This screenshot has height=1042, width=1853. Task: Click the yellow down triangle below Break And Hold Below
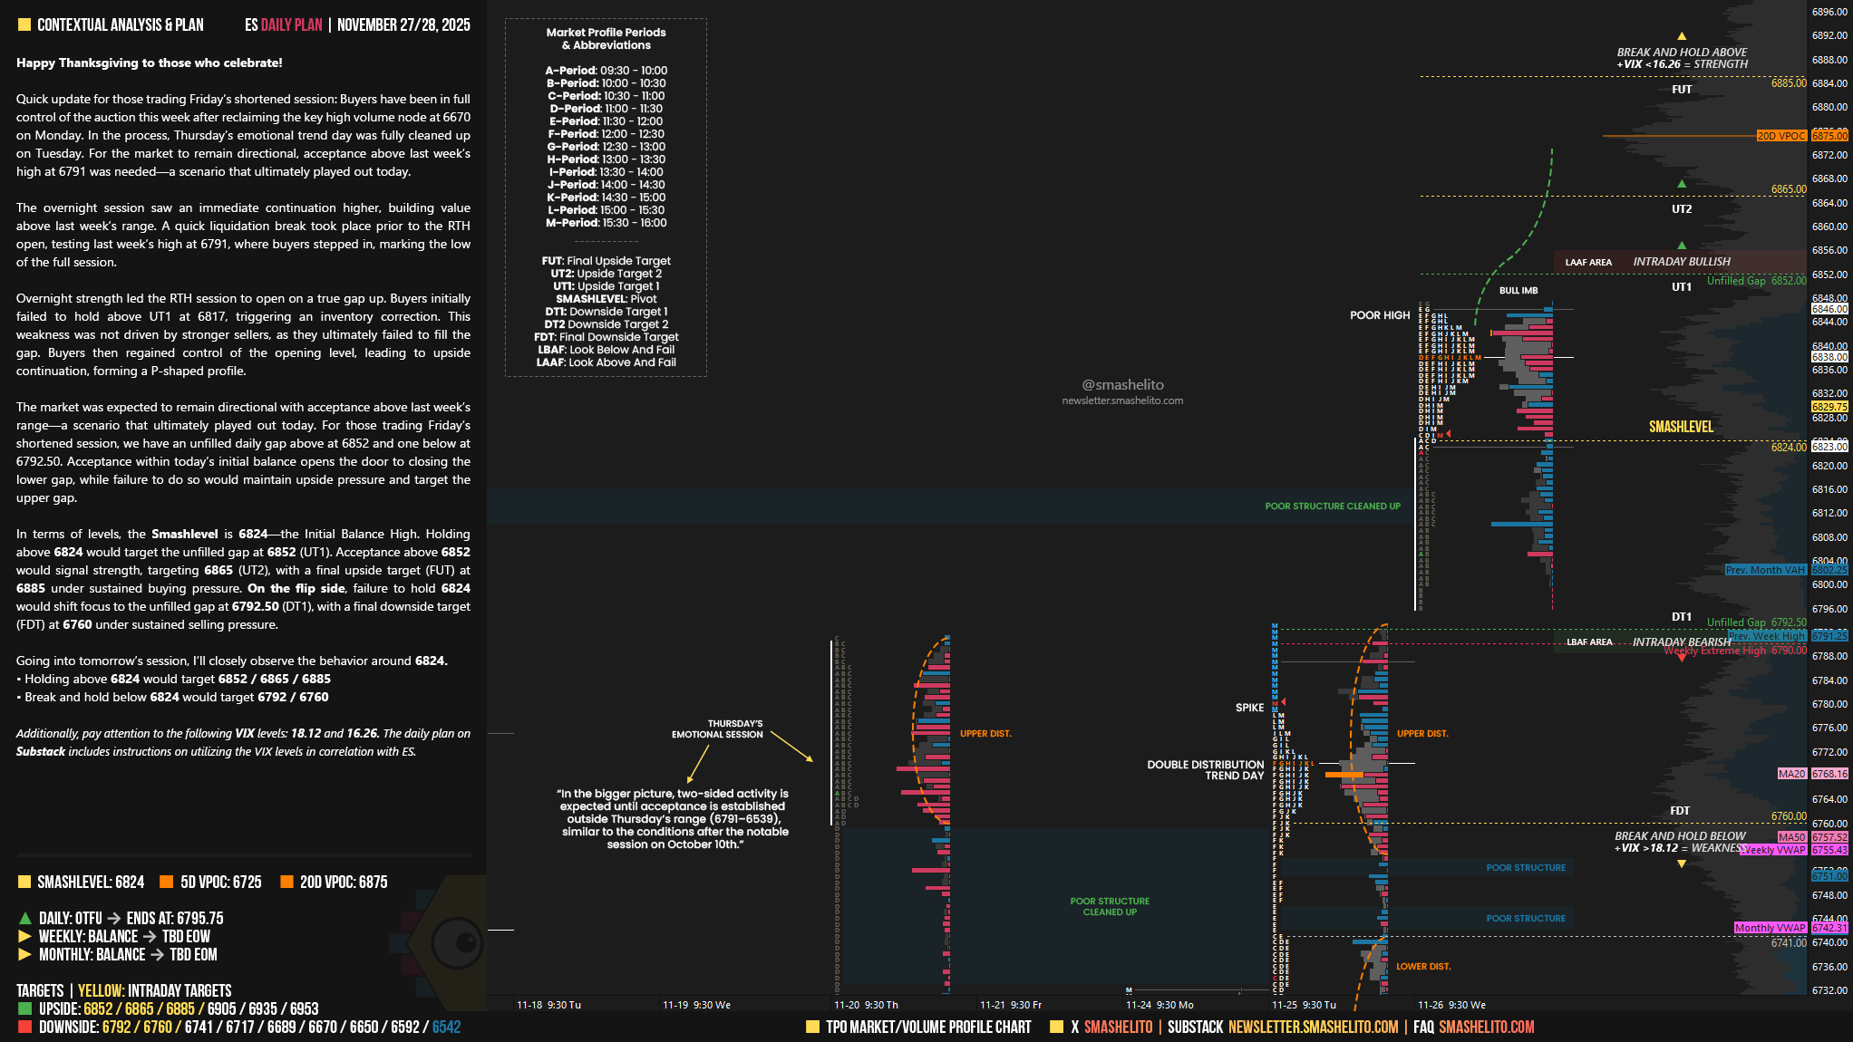pos(1682,864)
